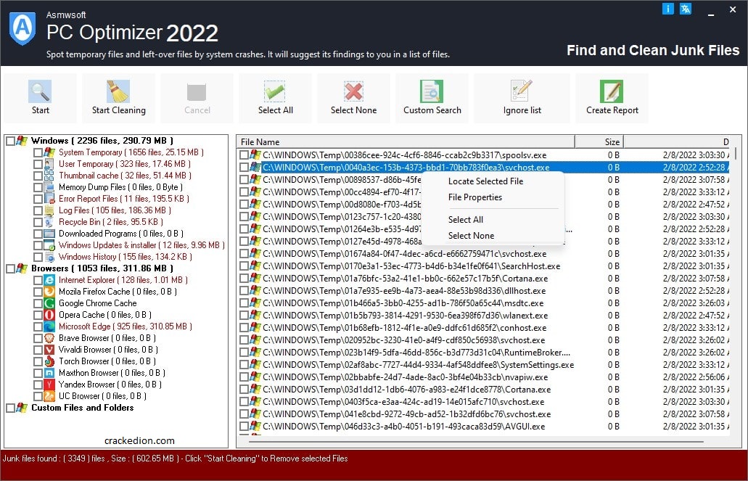748x481 pixels.
Task: Toggle Memory Dump Files checkbox
Action: coord(38,187)
